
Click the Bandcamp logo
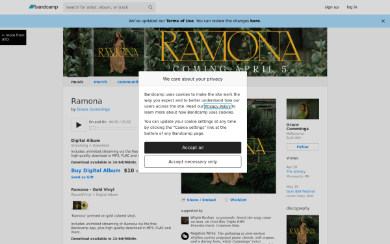[x=44, y=7]
